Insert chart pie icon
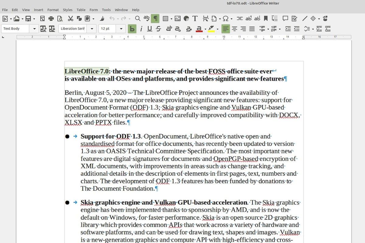365x243 pixels. 186,19
